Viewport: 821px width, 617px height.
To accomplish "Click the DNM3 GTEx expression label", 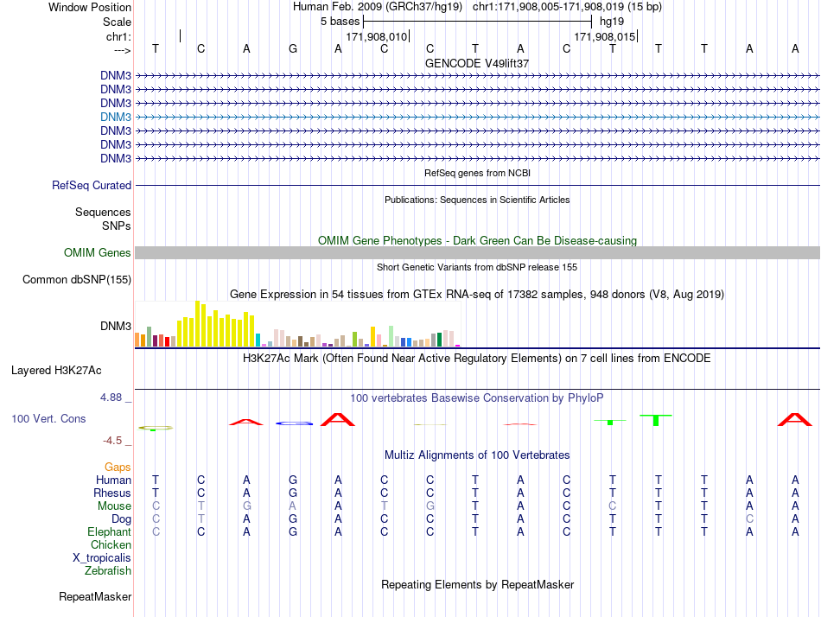I will coord(116,327).
